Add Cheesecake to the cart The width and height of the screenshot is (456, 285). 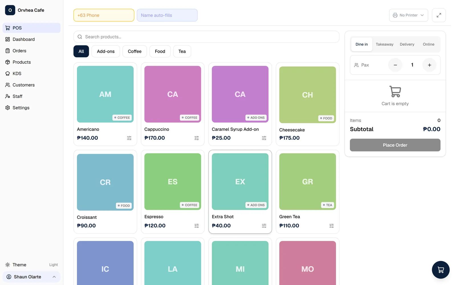coord(308,104)
